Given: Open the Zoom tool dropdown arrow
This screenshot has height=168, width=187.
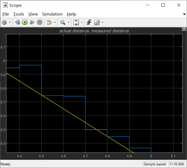Looking at the screenshot, I should coord(68,22).
